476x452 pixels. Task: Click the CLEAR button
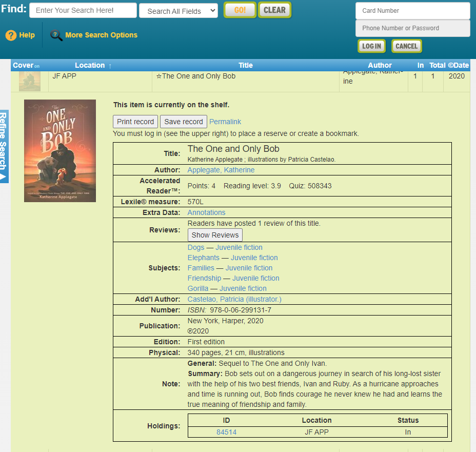pyautogui.click(x=275, y=10)
